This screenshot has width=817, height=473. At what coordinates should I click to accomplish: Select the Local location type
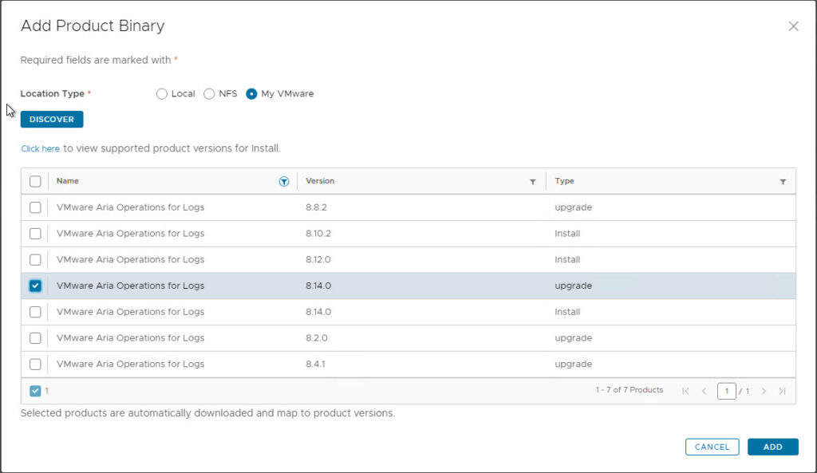tap(161, 93)
